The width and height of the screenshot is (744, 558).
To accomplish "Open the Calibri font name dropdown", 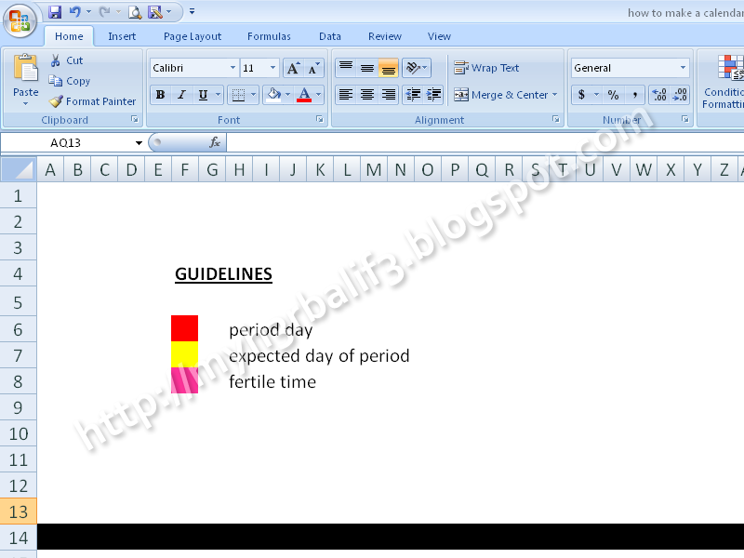I will [232, 68].
